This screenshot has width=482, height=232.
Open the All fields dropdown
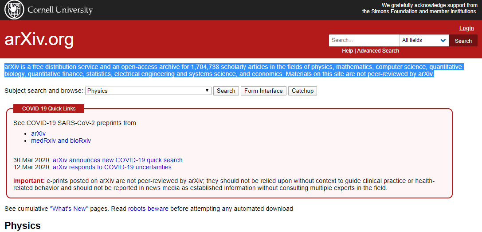pyautogui.click(x=424, y=41)
